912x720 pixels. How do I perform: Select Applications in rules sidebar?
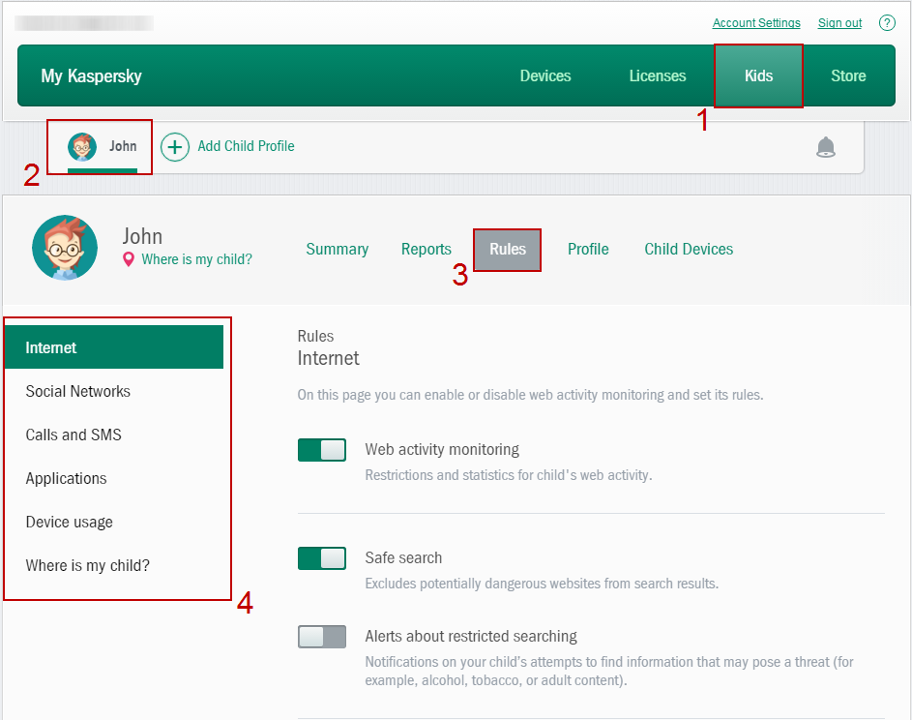(67, 478)
